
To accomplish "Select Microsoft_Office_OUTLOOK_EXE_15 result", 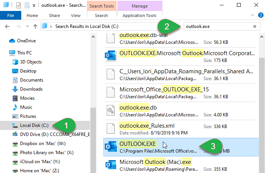I will click(180, 93).
